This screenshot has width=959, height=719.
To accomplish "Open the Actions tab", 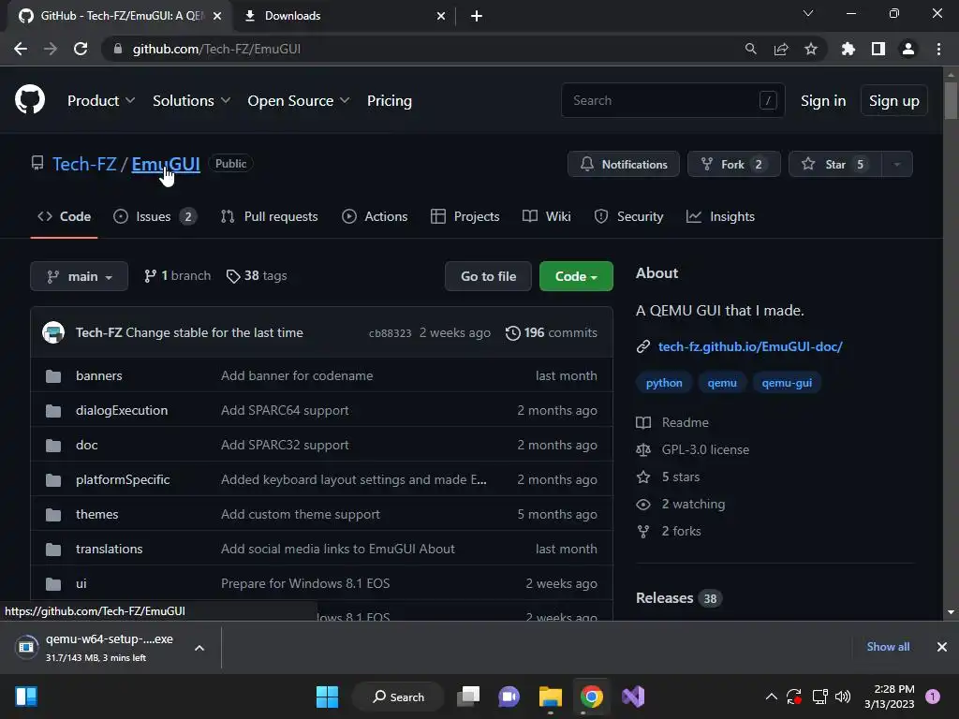I will (x=375, y=216).
